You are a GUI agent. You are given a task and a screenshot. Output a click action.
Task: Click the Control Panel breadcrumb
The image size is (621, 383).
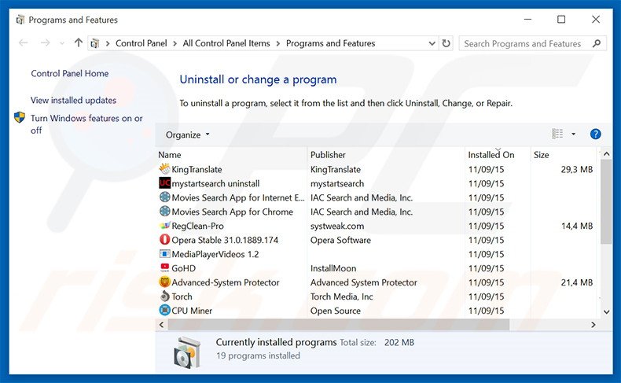point(141,43)
